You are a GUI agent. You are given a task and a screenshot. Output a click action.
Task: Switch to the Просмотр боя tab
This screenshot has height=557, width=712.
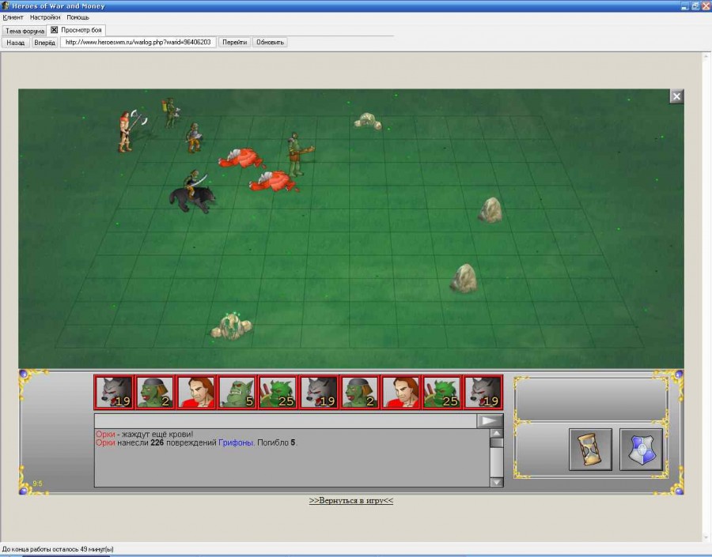81,30
